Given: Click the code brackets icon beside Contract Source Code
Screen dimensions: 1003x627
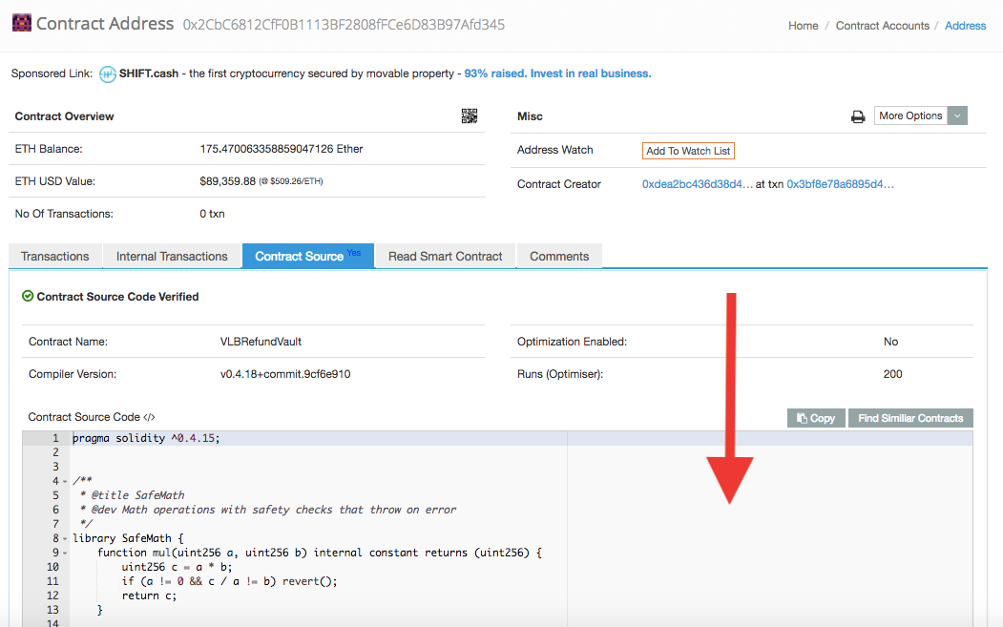Looking at the screenshot, I should tap(149, 417).
